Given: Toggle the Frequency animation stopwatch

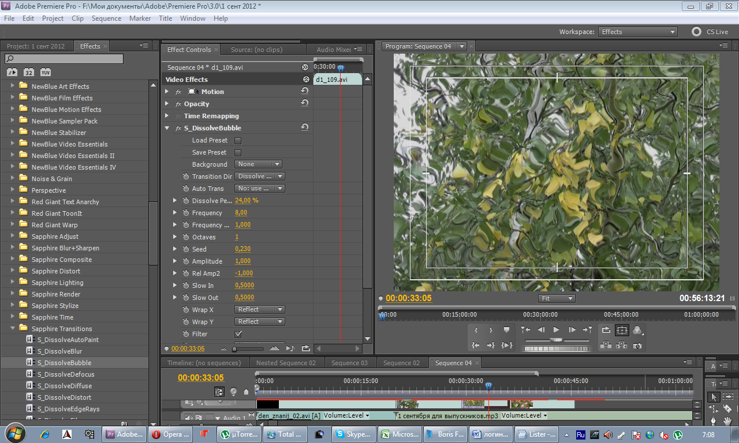Looking at the screenshot, I should 186,213.
